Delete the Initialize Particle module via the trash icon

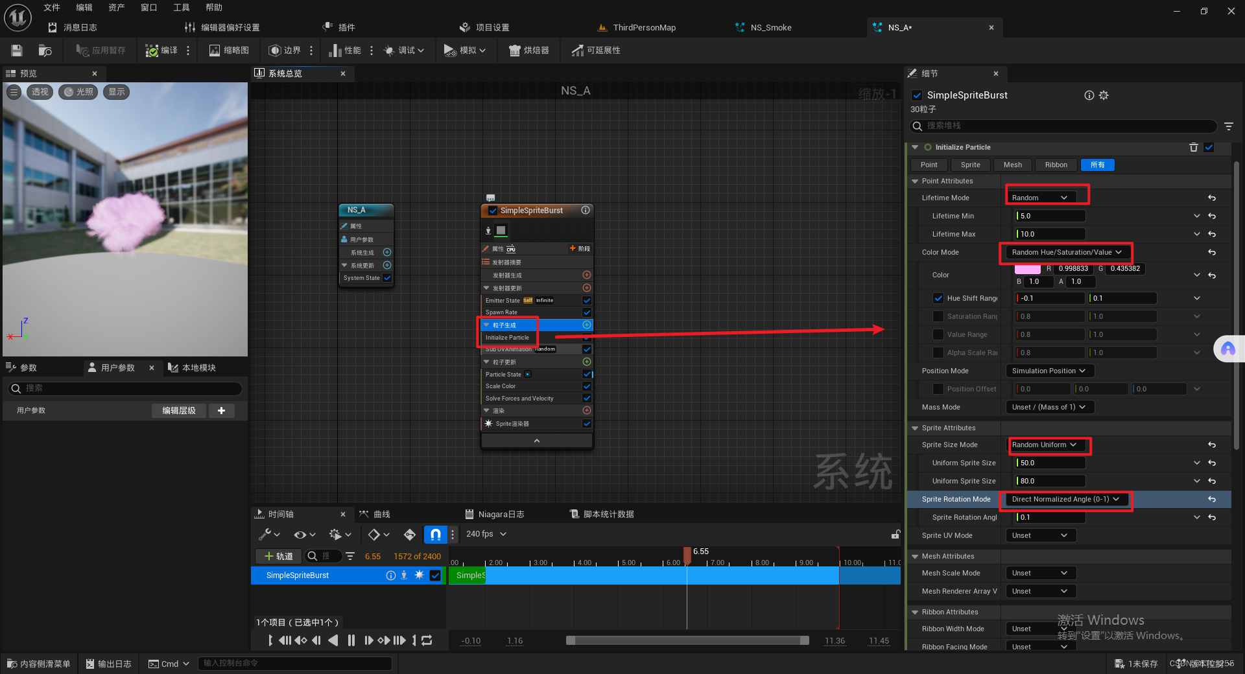(x=1193, y=147)
